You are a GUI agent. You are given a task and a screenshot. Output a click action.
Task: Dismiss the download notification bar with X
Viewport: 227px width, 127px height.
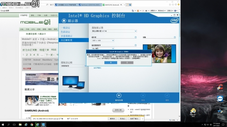point(143,119)
